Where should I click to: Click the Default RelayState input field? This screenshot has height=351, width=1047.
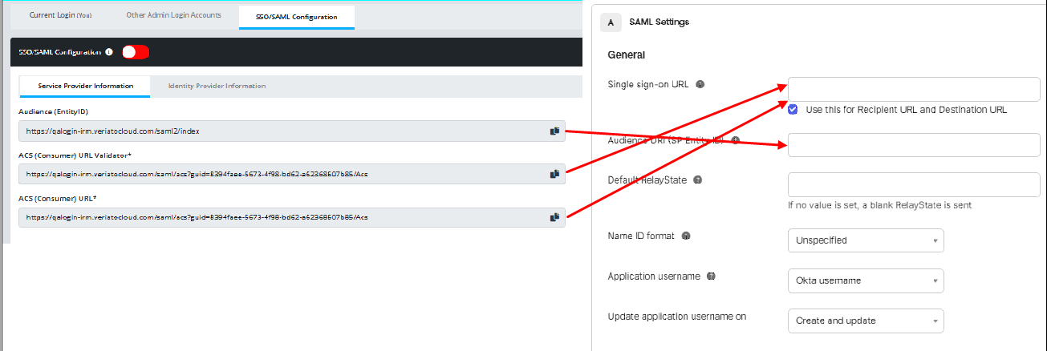pos(914,184)
